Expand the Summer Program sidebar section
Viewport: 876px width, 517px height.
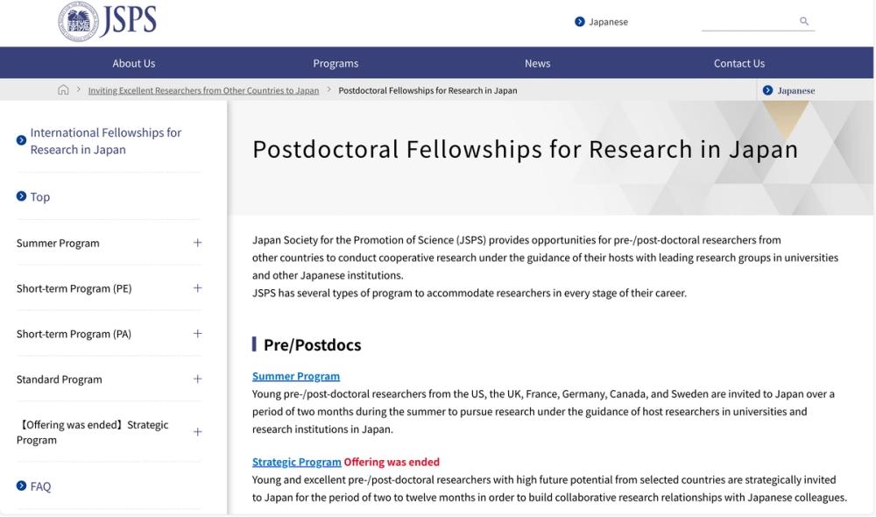197,243
